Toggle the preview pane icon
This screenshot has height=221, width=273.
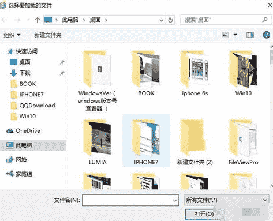coord(250,35)
